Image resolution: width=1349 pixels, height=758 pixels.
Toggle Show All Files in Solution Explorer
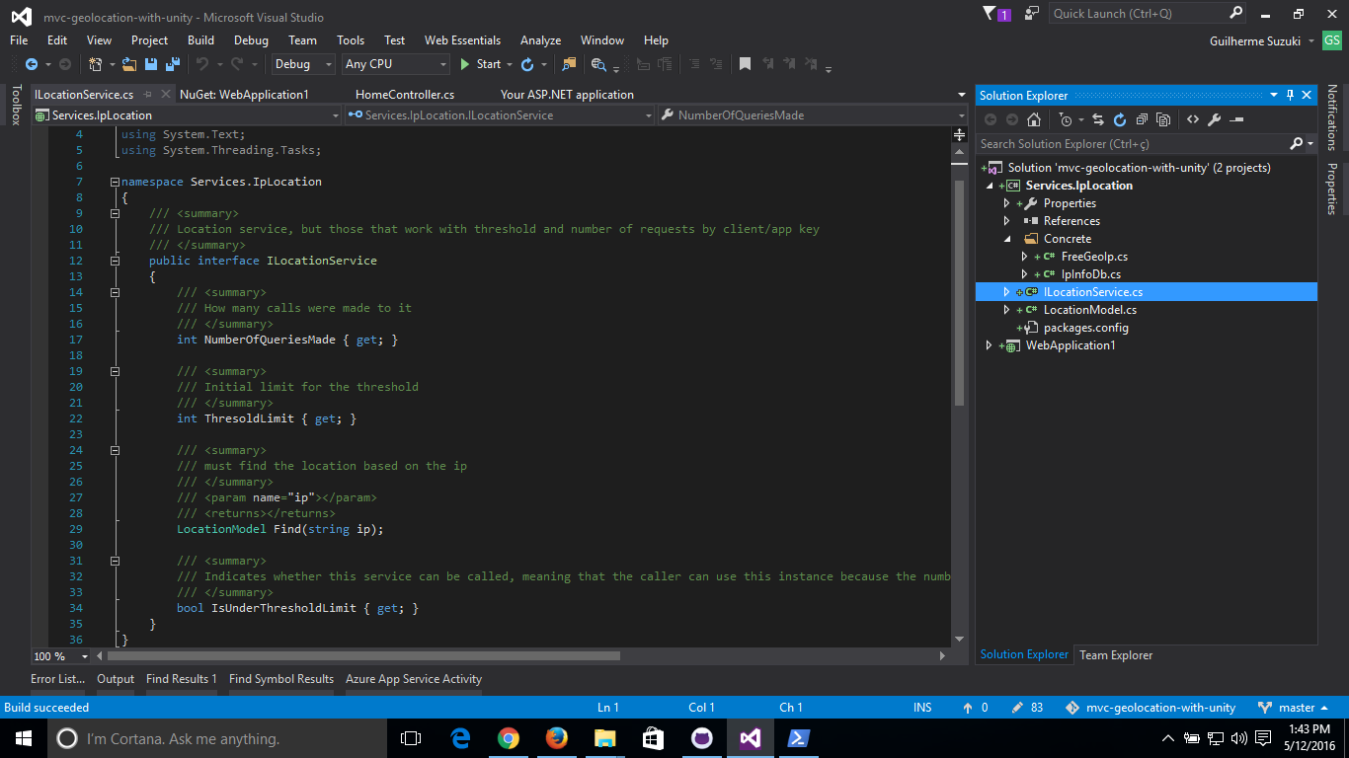1163,119
